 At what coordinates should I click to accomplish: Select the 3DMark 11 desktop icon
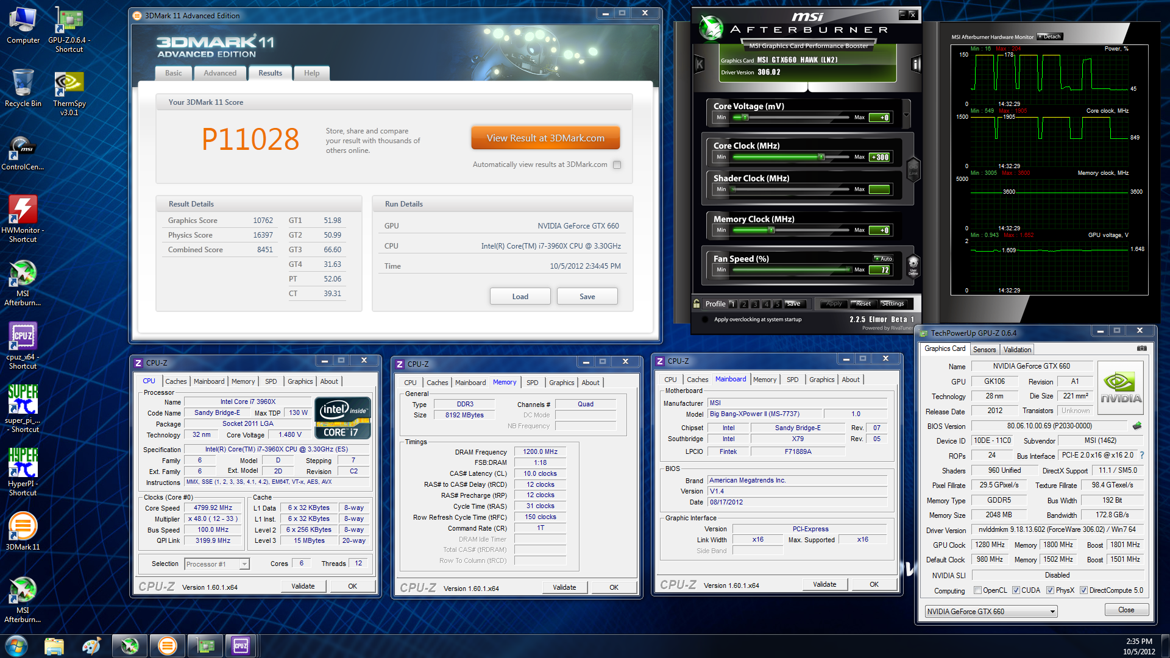[x=23, y=530]
